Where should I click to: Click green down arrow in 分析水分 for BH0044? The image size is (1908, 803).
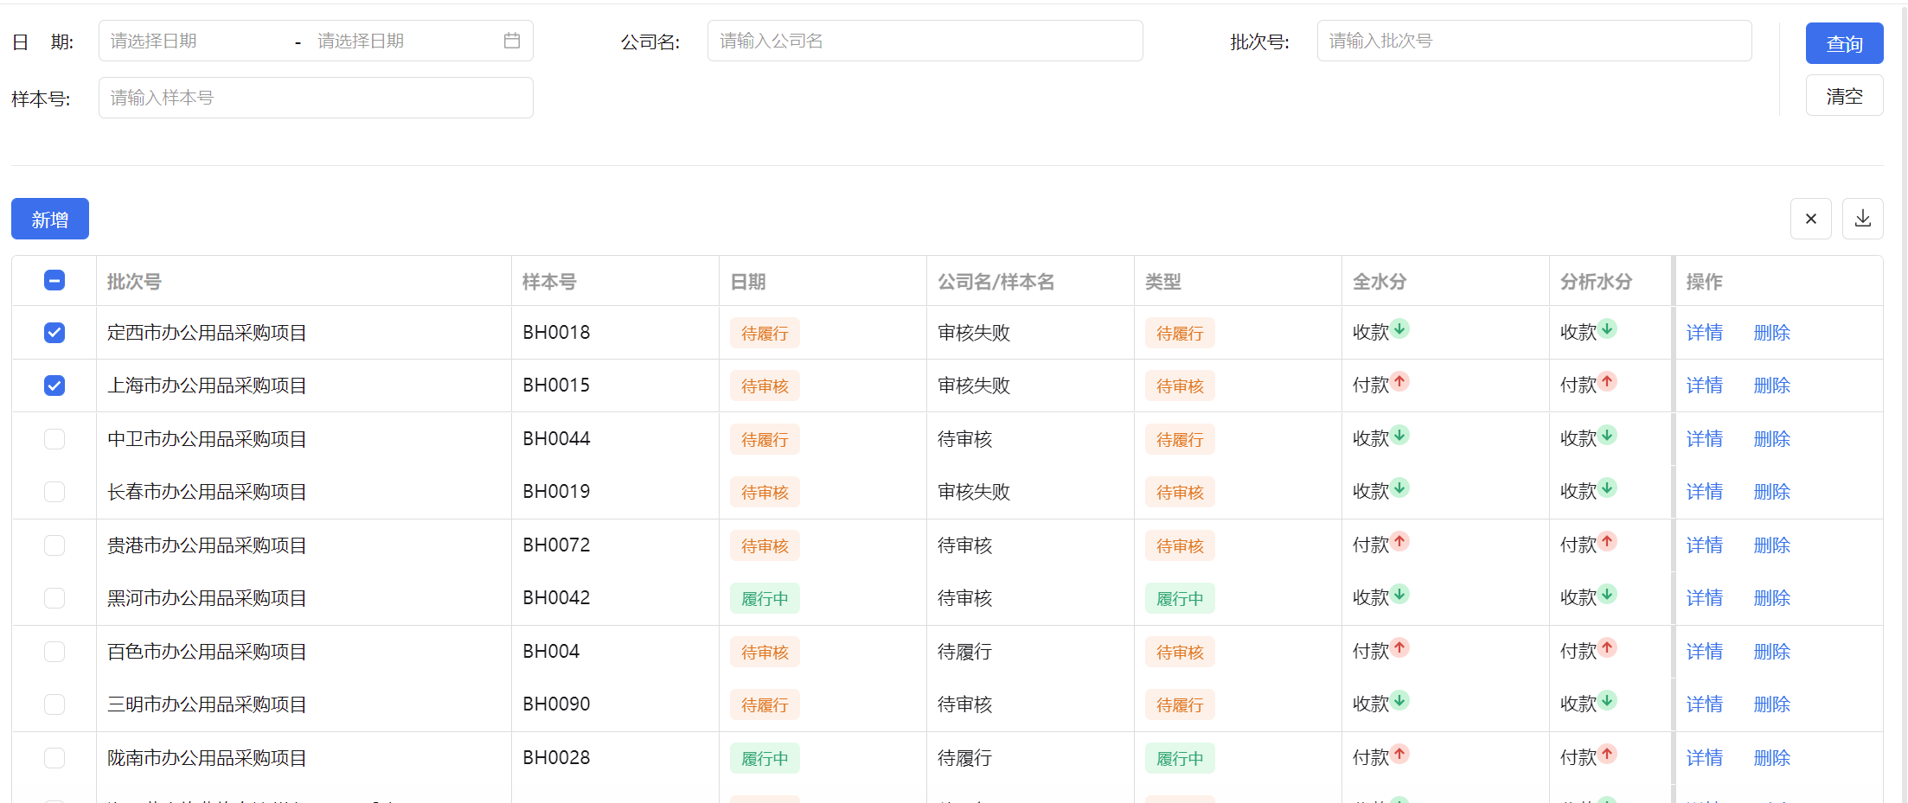1608,435
